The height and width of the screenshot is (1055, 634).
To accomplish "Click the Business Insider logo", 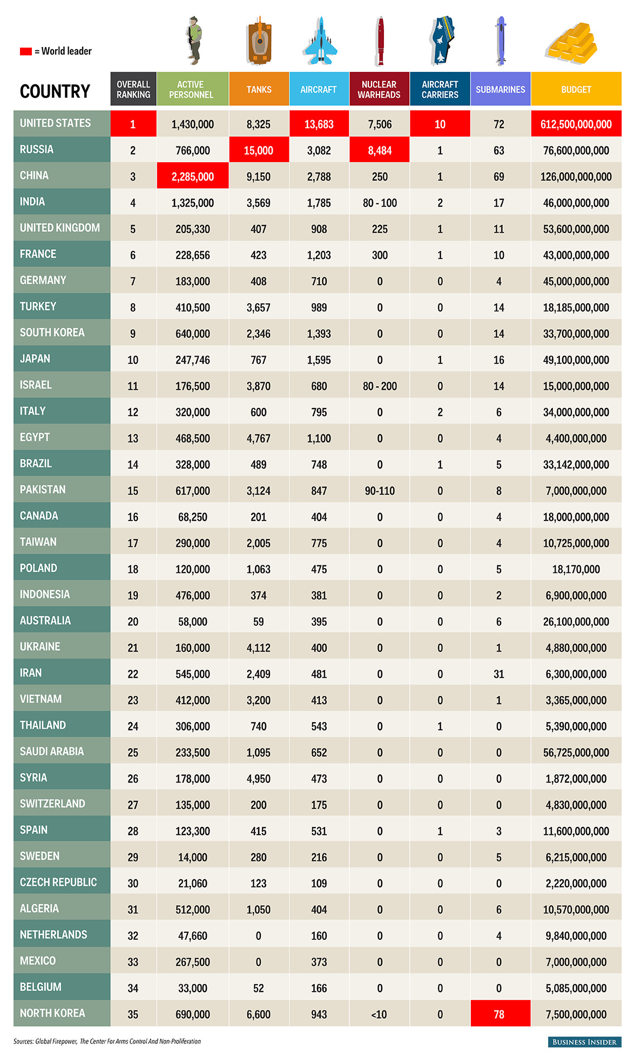I will click(x=584, y=1041).
